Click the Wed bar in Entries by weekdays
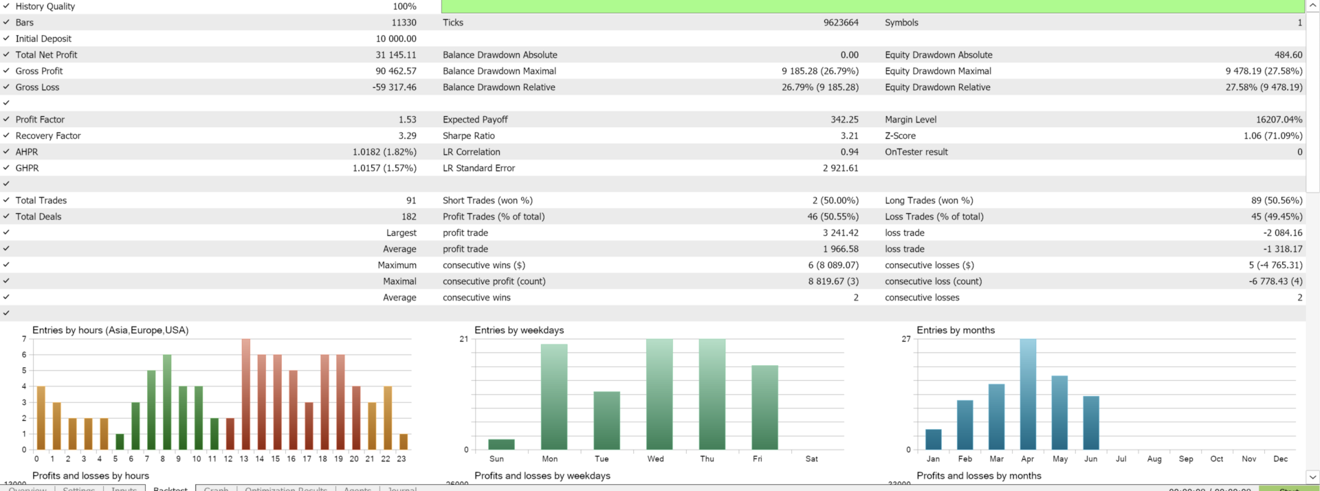This screenshot has height=491, width=1320. [x=659, y=394]
